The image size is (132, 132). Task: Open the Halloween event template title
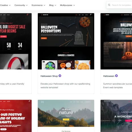[x=109, y=76]
